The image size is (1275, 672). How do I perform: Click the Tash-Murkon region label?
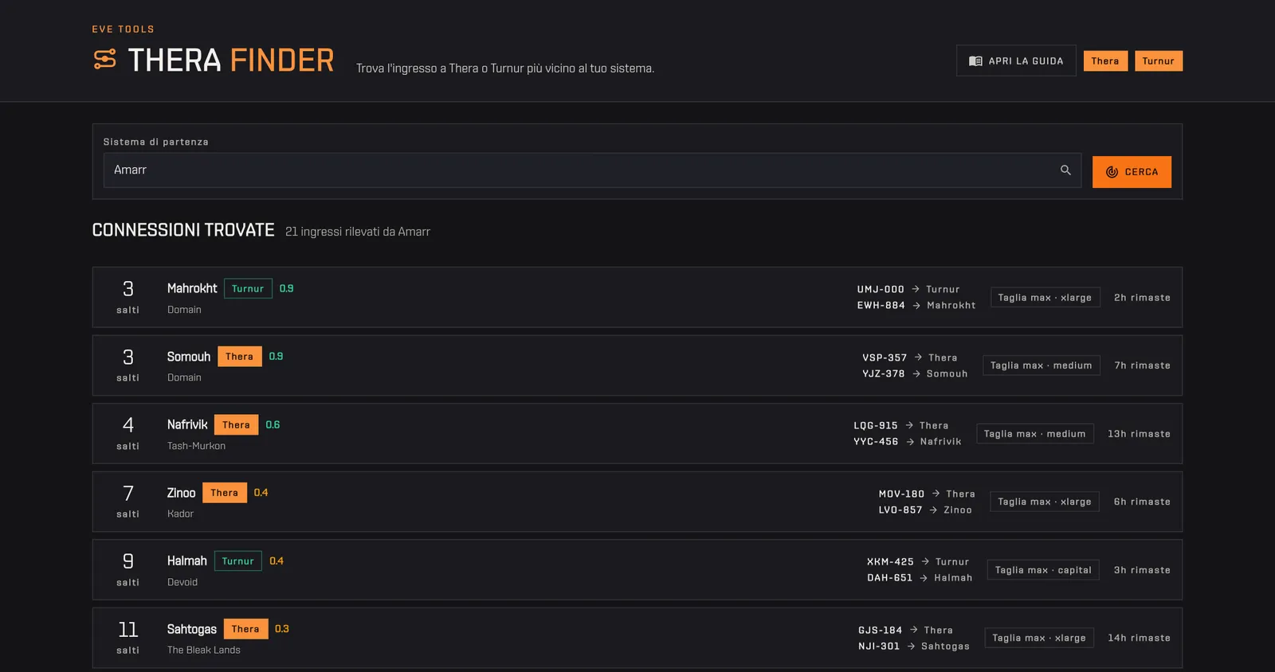point(196,446)
